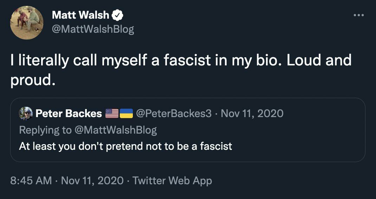Open the tweet's three-dot more menu
Viewport: 376px width, 199px height.
(x=358, y=15)
